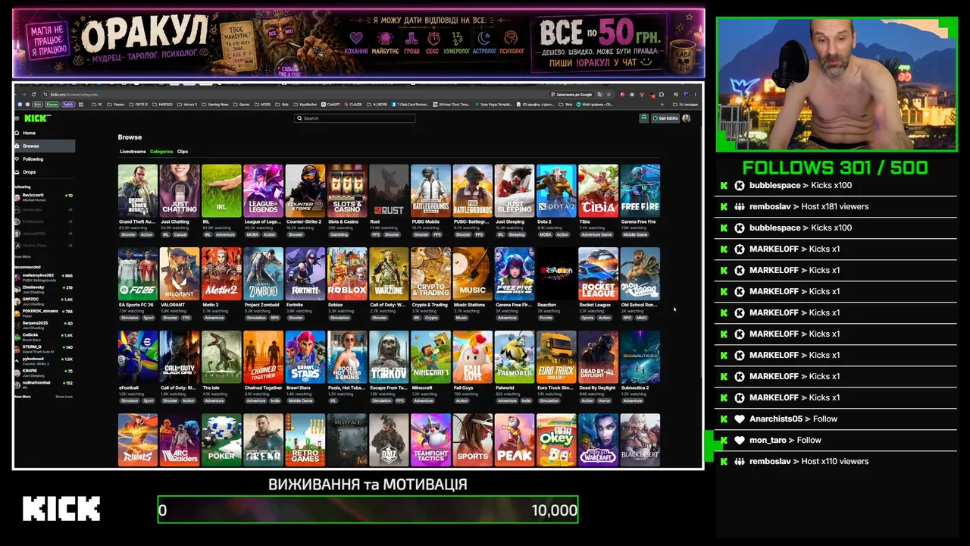Click the browser address bar URL

pos(74,94)
